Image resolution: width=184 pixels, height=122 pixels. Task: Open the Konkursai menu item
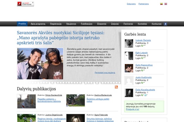point(156,24)
